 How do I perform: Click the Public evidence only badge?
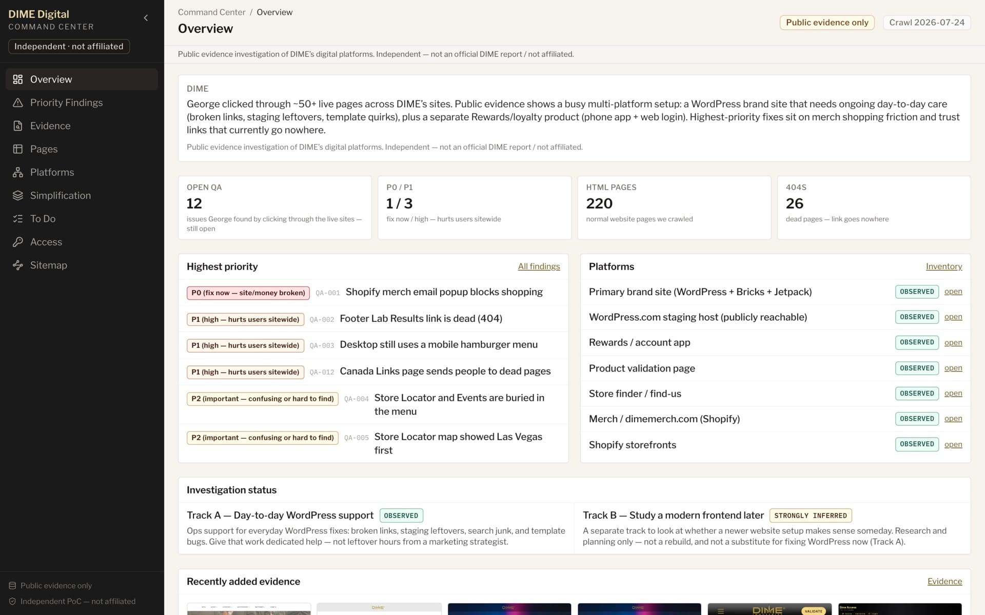[827, 23]
